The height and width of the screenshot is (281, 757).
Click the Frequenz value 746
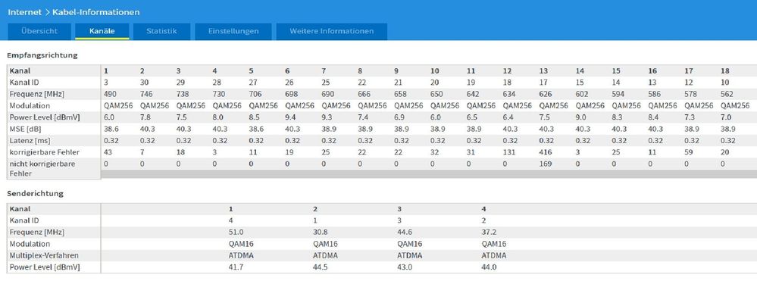tap(147, 94)
